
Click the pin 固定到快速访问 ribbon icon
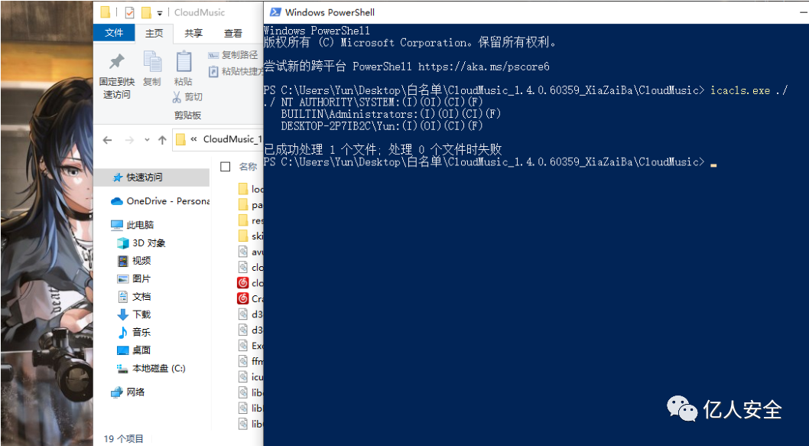pyautogui.click(x=116, y=63)
